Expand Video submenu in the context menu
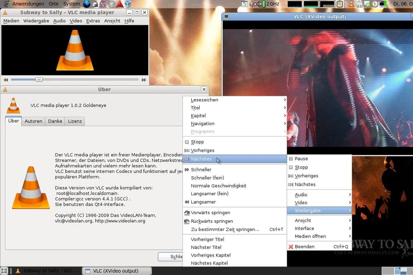The height and width of the screenshot is (275, 413). [x=319, y=203]
